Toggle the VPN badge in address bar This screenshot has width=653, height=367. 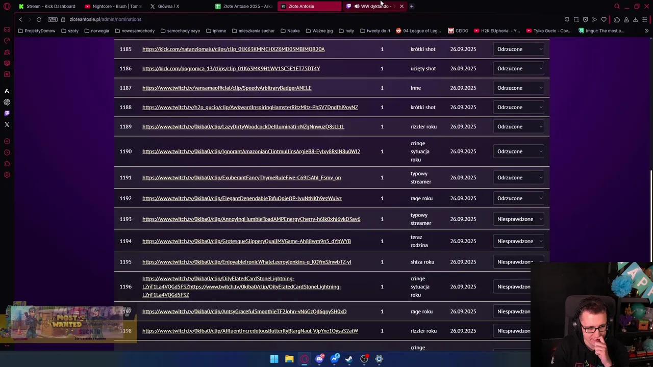point(53,19)
